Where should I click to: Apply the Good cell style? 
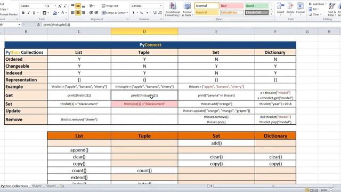click(257, 6)
